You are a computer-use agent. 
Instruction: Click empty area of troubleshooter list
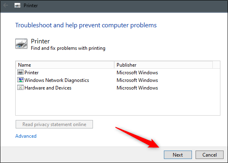click(118, 103)
